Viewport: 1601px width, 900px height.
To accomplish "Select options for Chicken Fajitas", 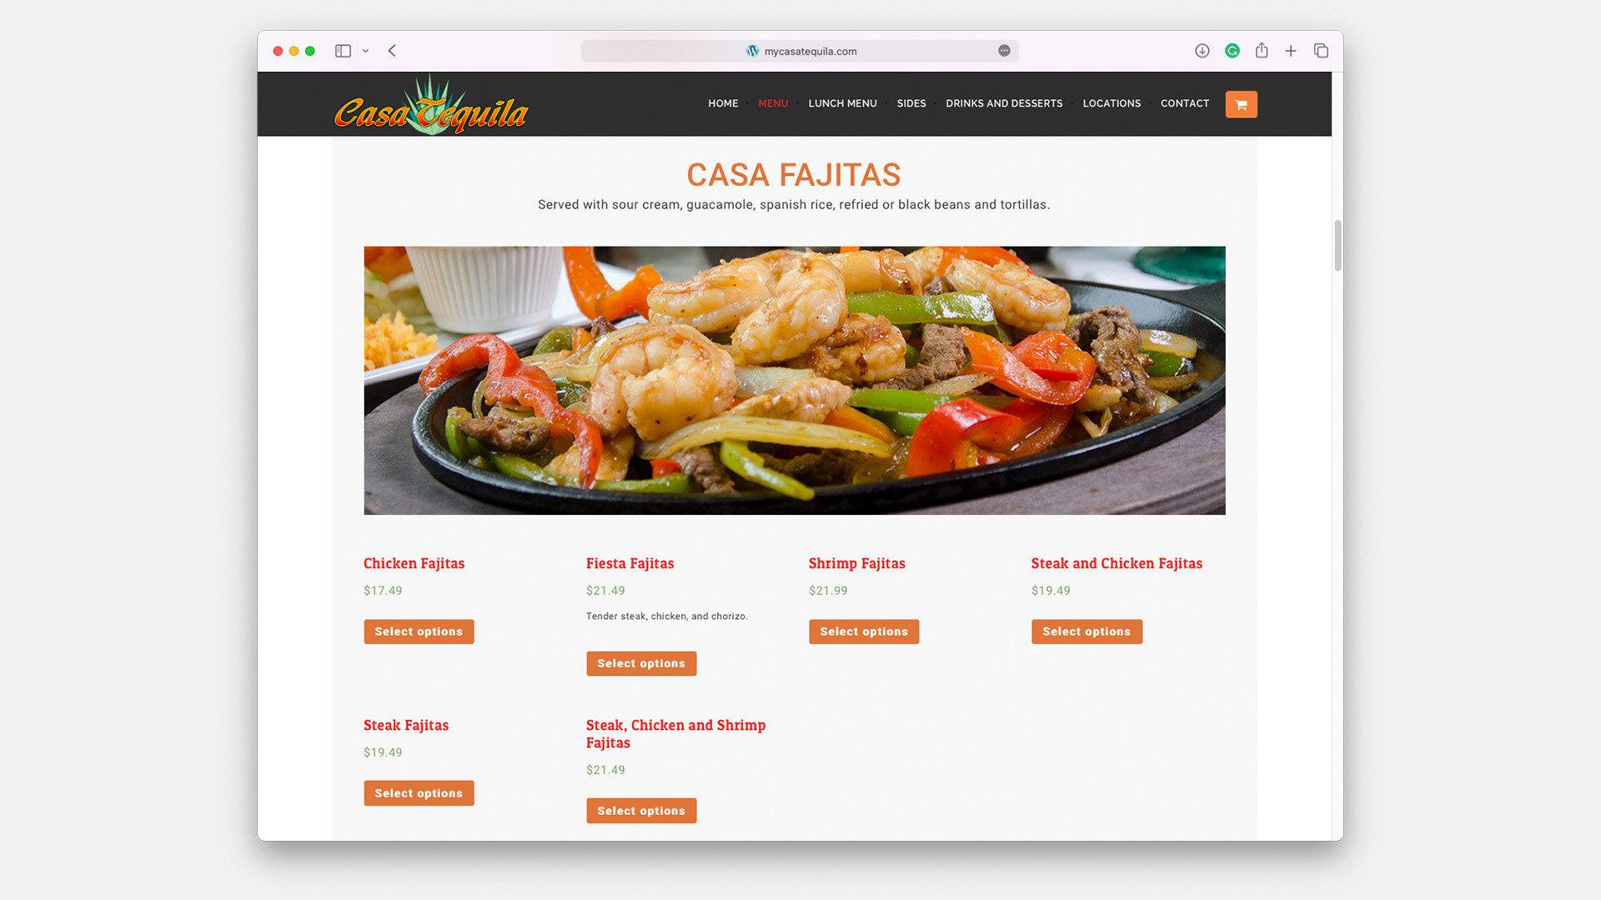I will pyautogui.click(x=419, y=632).
